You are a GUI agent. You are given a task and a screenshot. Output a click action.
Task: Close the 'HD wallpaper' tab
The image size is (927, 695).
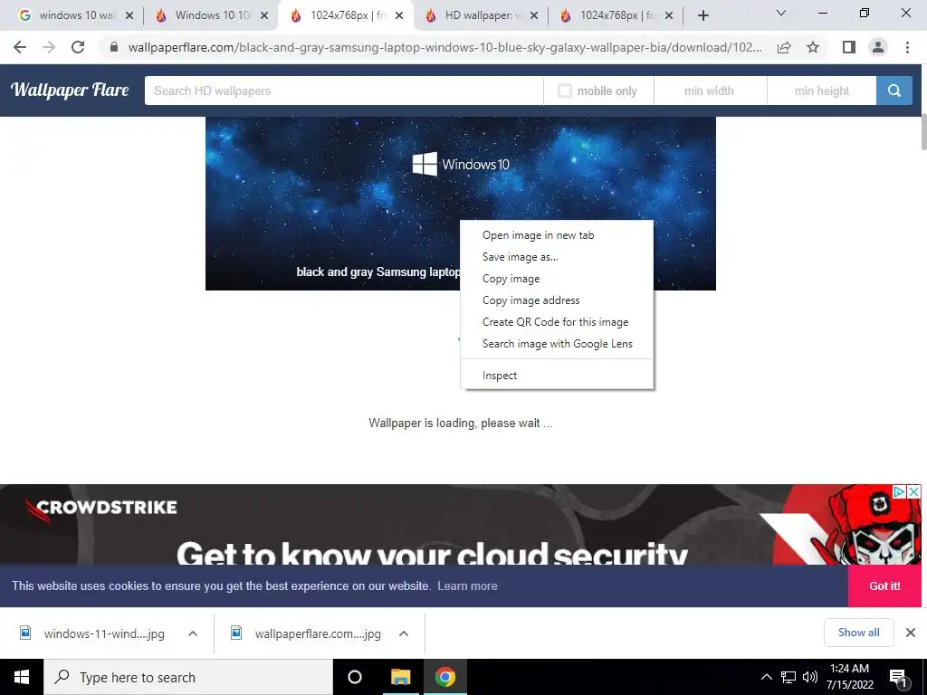click(x=534, y=15)
